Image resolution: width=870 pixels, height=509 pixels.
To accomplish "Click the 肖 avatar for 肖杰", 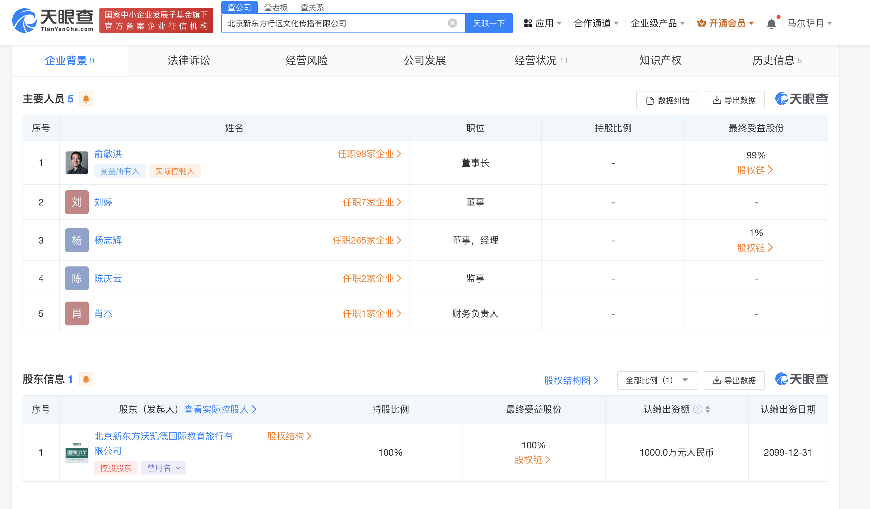I will (x=77, y=313).
